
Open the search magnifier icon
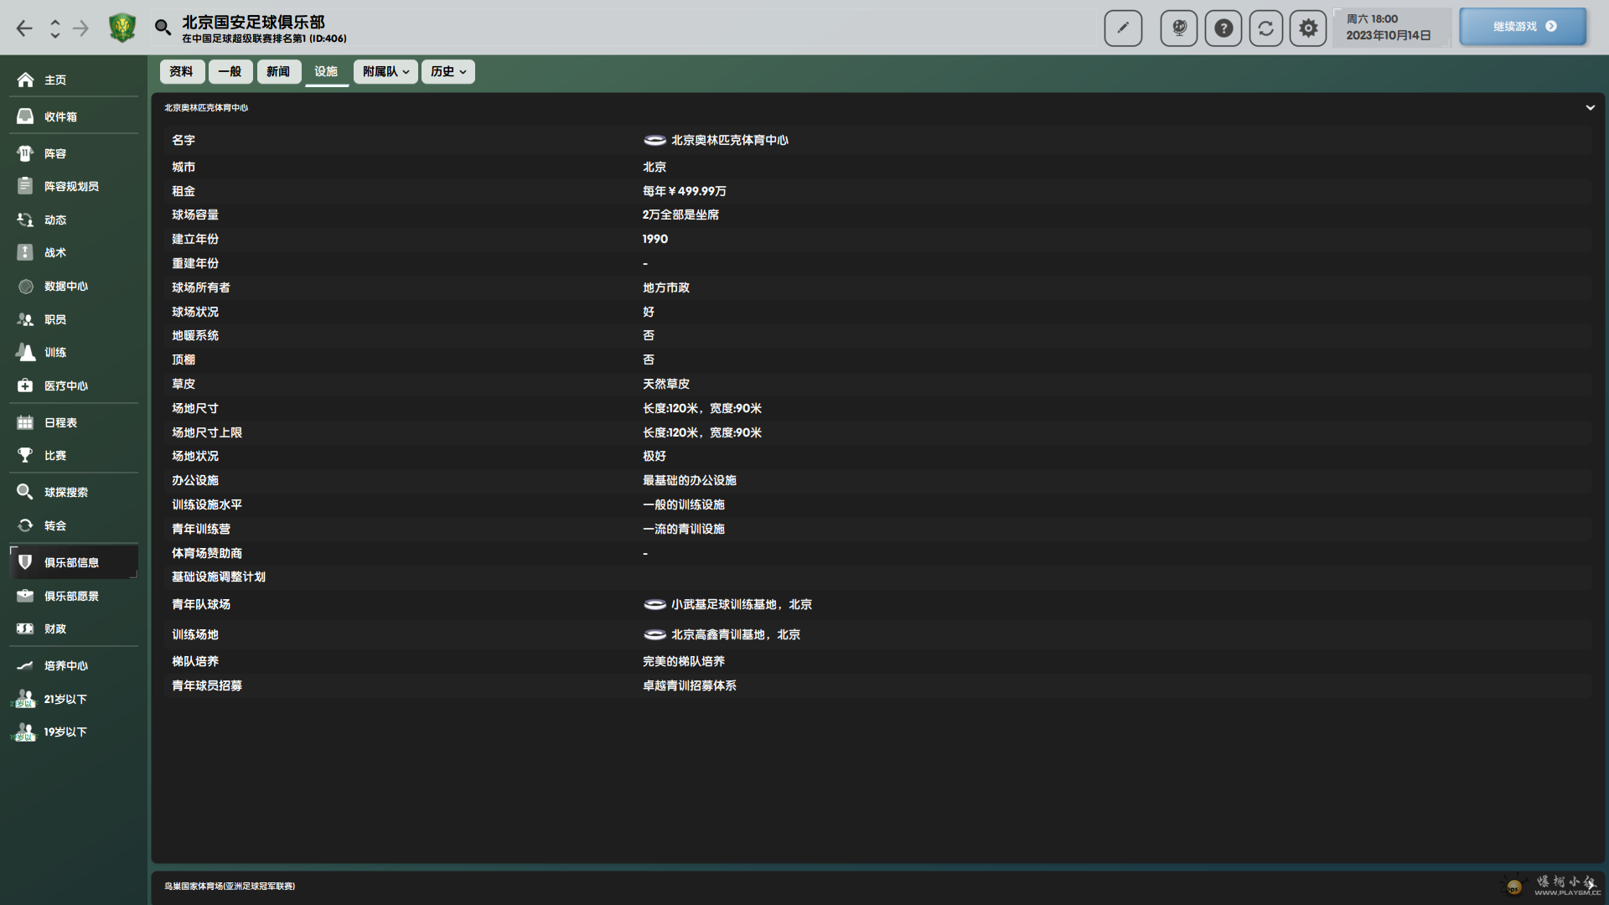coord(163,28)
